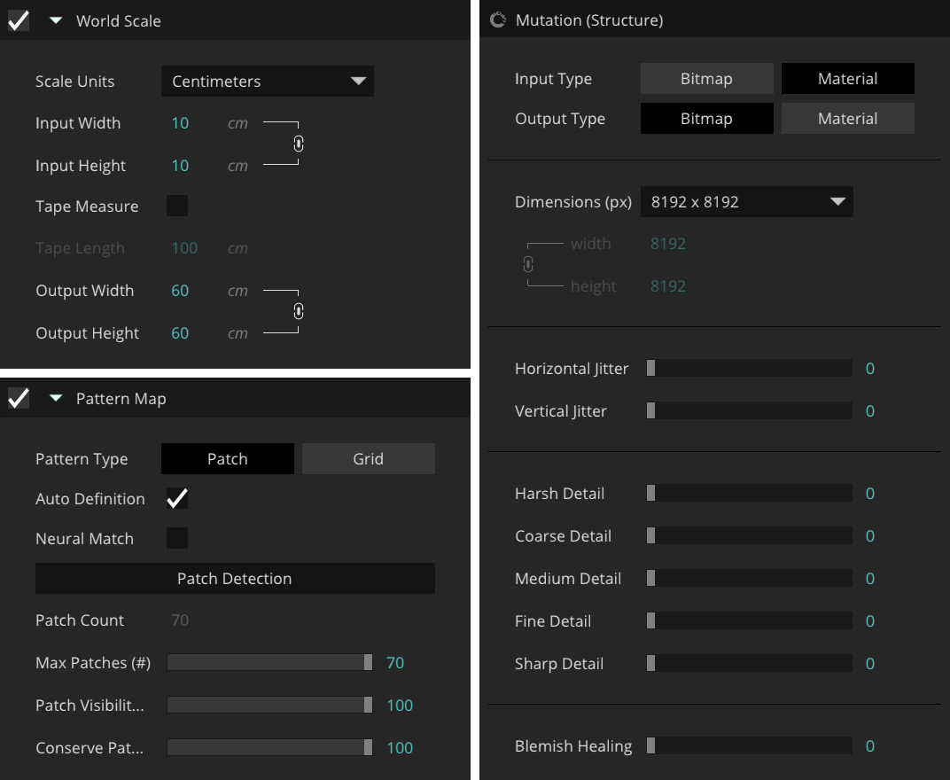Select Patch as the Pattern Type
The width and height of the screenshot is (950, 780).
click(x=227, y=459)
